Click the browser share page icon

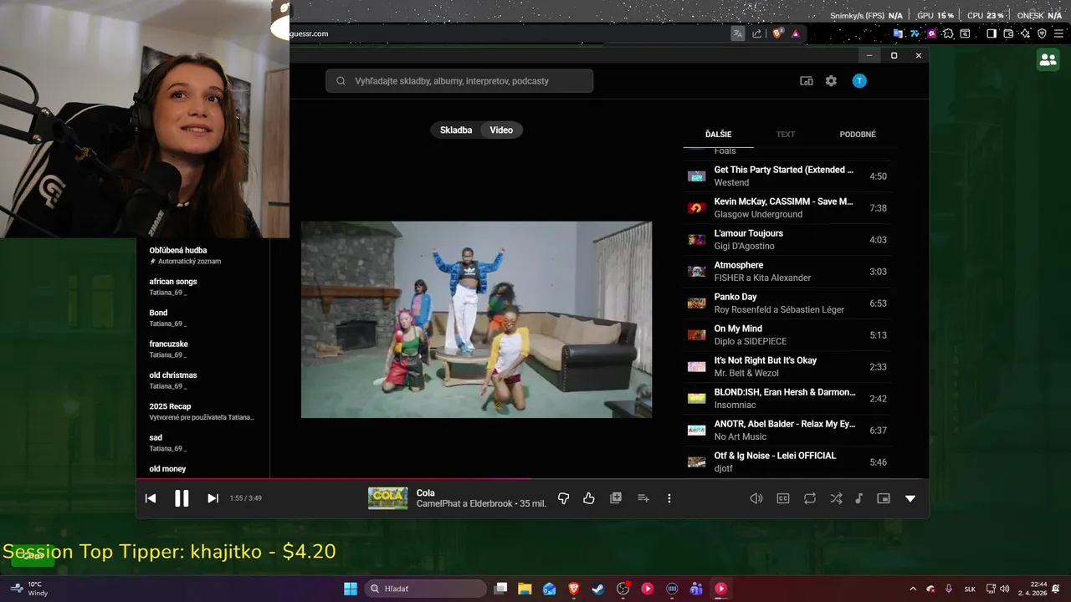(x=757, y=33)
